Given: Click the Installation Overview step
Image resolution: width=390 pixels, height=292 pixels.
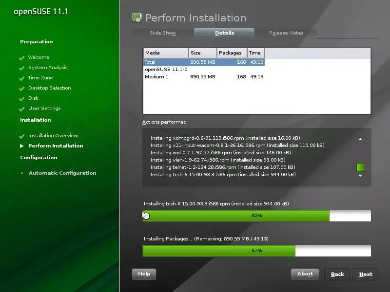Looking at the screenshot, I should tap(53, 136).
